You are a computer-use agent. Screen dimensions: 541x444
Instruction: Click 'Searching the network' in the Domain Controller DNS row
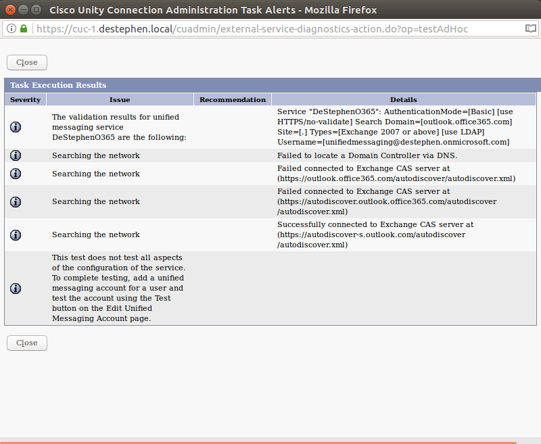pos(96,155)
